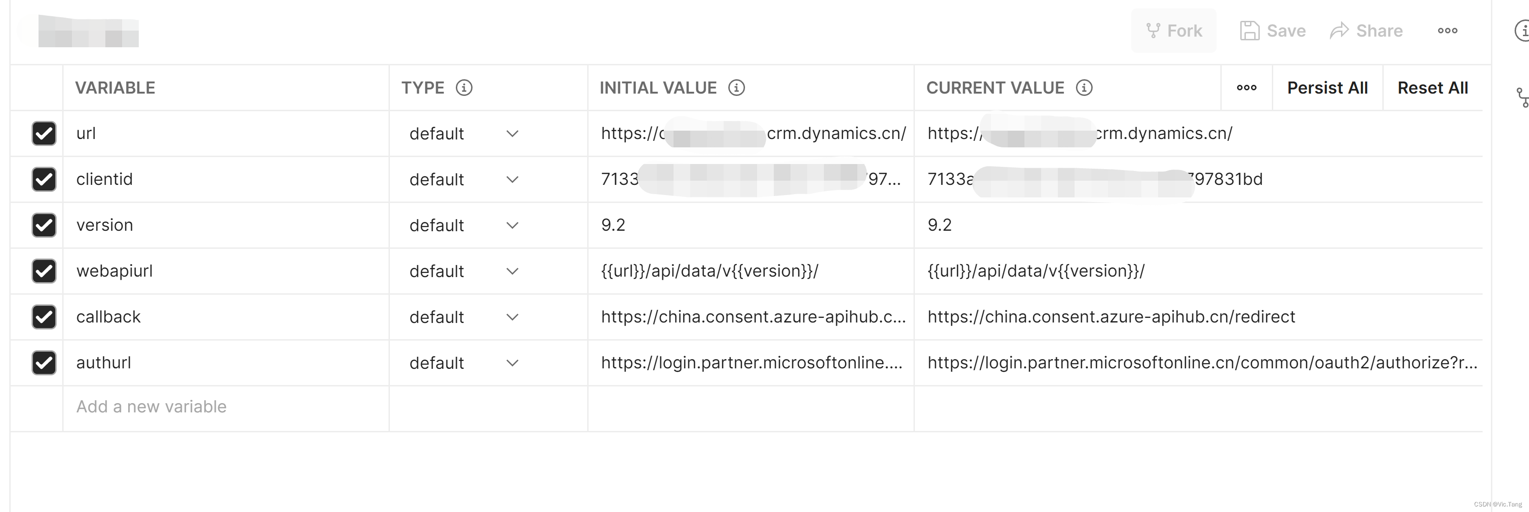Screen dimensions: 1529x512
Task: Deselect the version variable checkbox
Action: pos(44,225)
